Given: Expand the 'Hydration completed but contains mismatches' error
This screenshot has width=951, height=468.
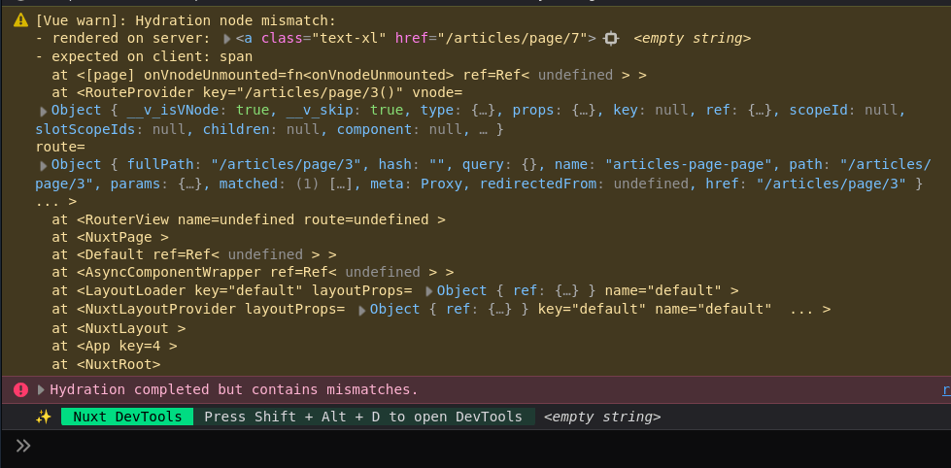Looking at the screenshot, I should (x=41, y=389).
